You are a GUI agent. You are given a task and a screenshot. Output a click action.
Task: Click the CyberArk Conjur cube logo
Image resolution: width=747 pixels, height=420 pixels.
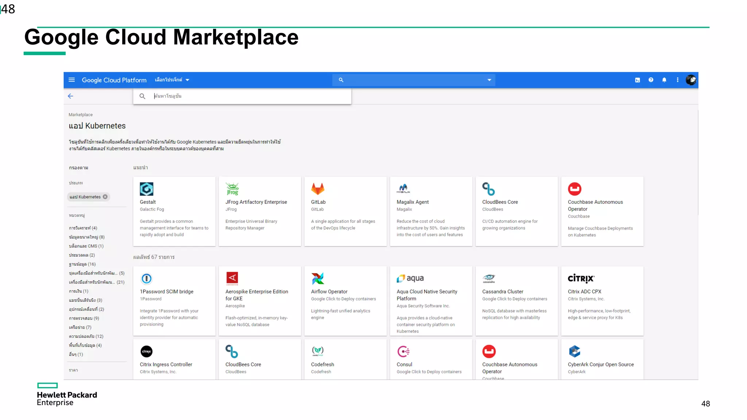(x=574, y=351)
